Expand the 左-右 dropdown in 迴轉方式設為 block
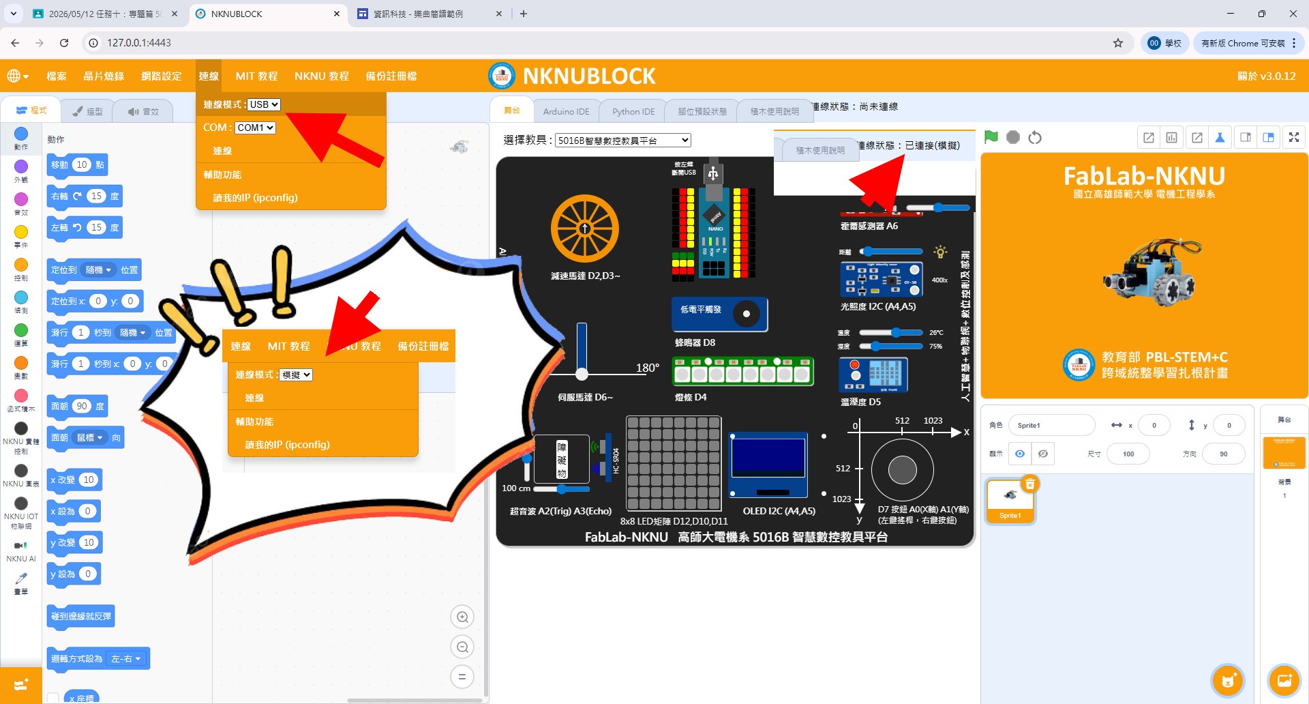Screen dimensions: 1309x704 (126, 659)
